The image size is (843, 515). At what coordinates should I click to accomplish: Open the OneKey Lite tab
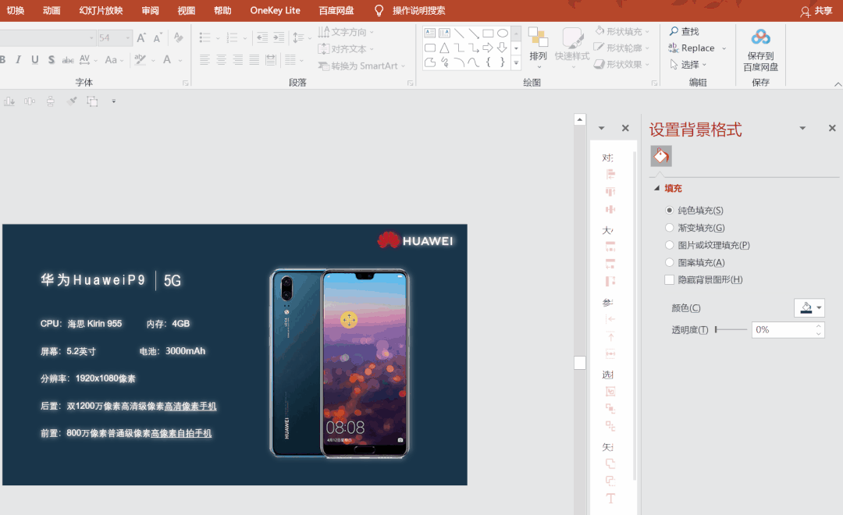point(276,11)
